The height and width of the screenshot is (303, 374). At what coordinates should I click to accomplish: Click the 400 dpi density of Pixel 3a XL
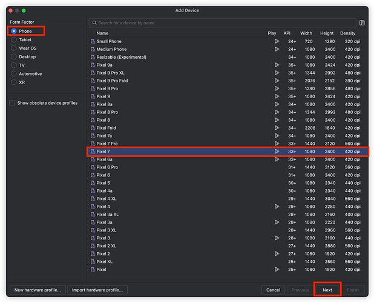point(352,215)
